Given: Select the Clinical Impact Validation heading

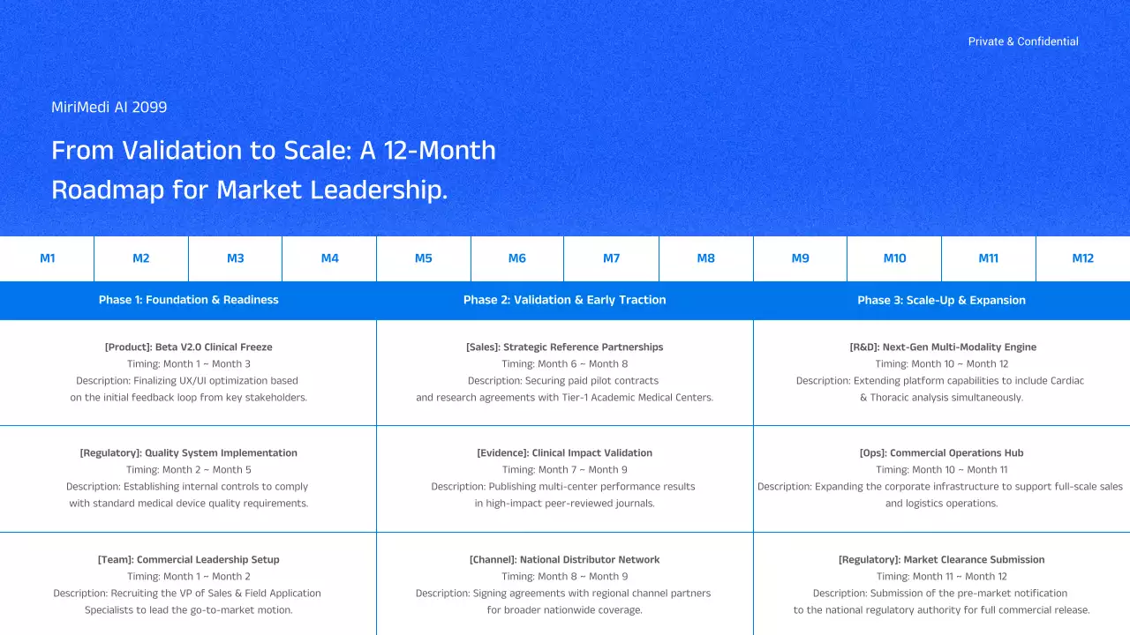Looking at the screenshot, I should [x=565, y=452].
